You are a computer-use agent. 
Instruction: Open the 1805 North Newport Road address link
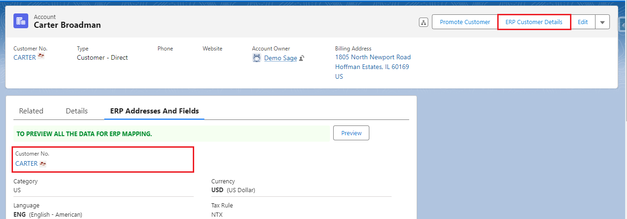(x=373, y=57)
